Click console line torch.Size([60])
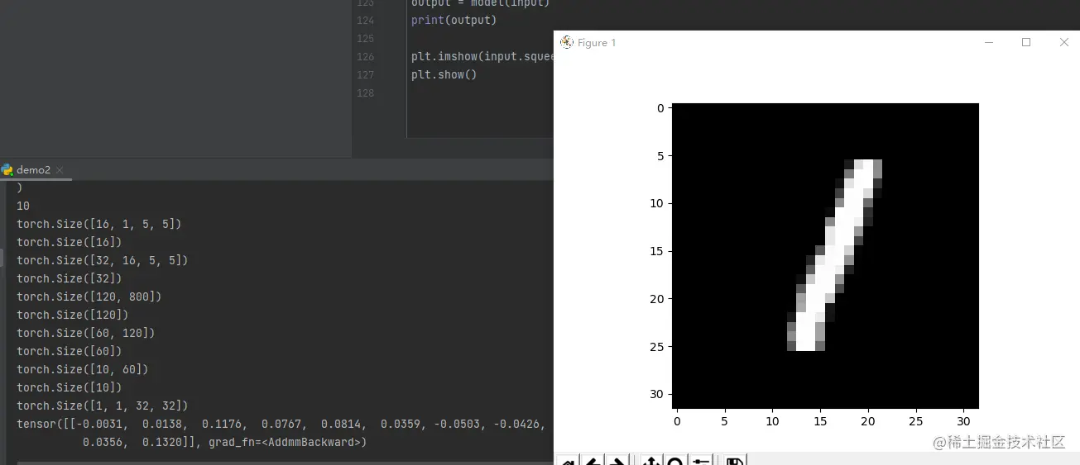The height and width of the screenshot is (465, 1080). click(69, 351)
